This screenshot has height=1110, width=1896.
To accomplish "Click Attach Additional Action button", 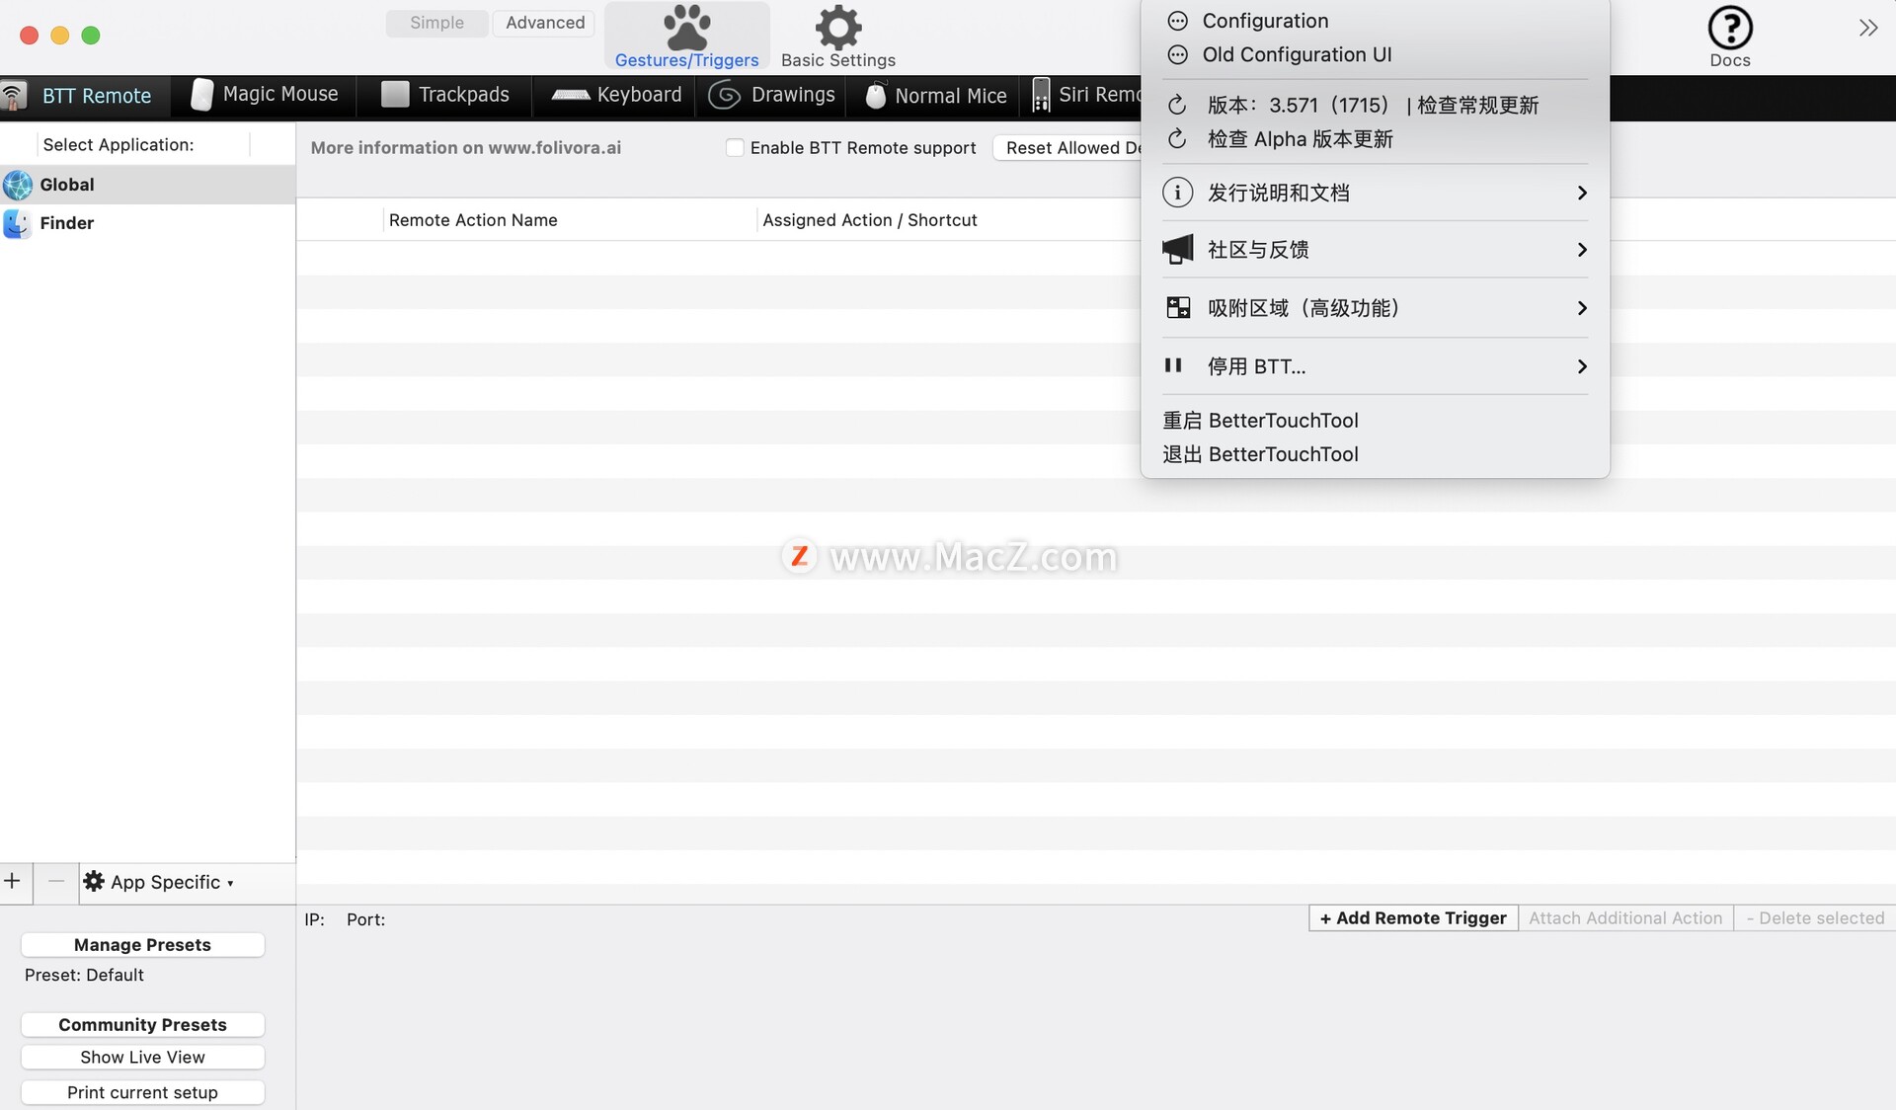I will 1625,918.
